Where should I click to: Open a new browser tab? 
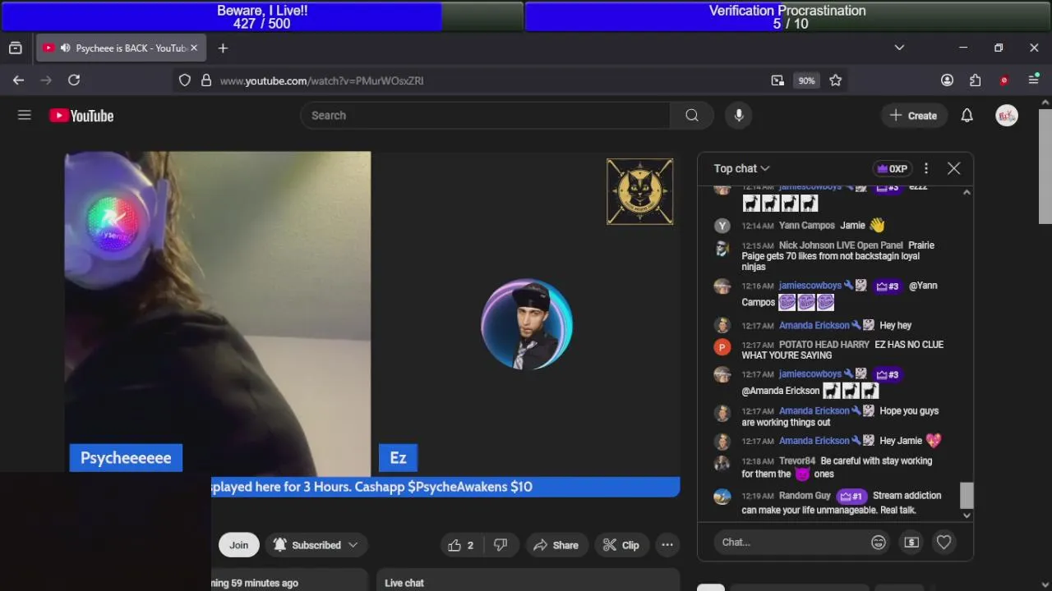[223, 48]
